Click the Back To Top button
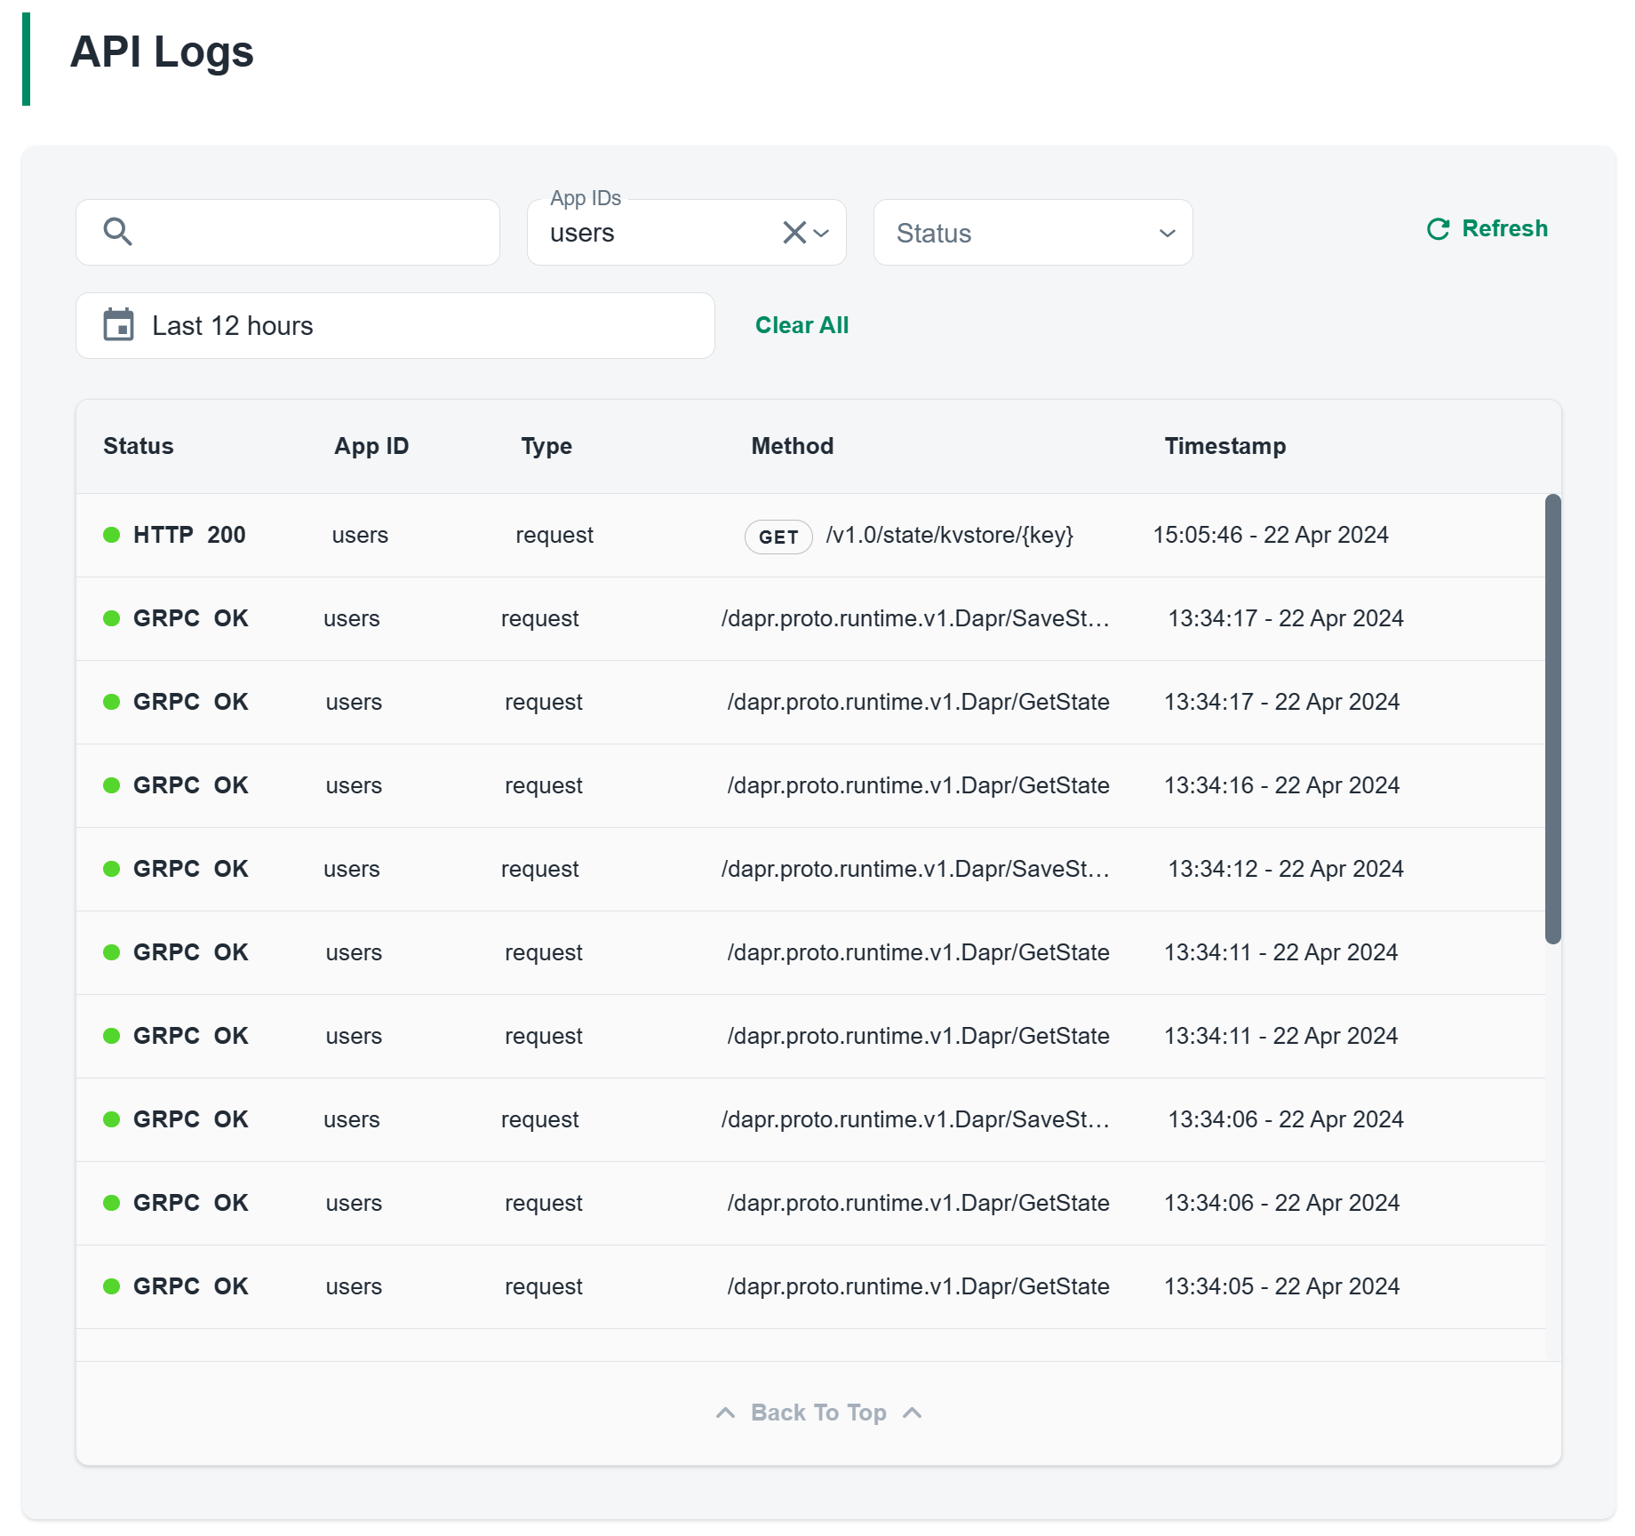Screen dimensions: 1635x1536 tap(817, 1413)
